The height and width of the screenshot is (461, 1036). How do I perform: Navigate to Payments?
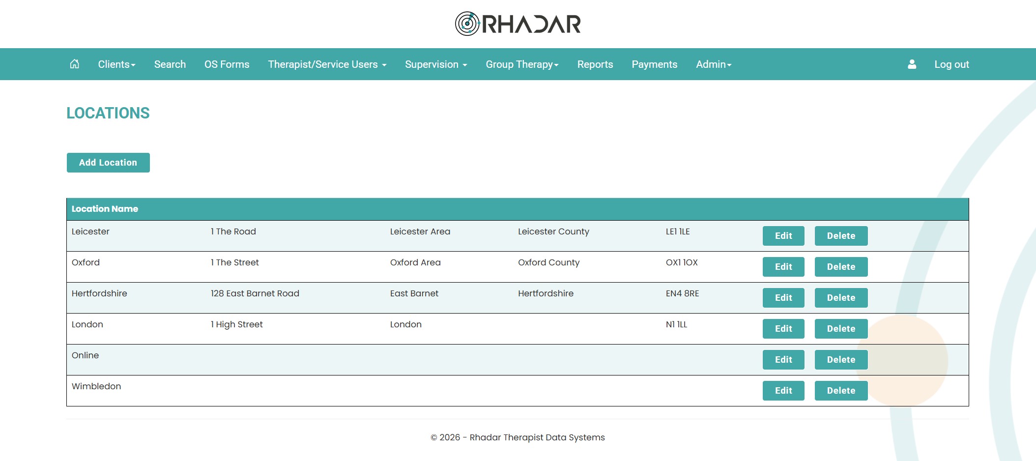(655, 64)
